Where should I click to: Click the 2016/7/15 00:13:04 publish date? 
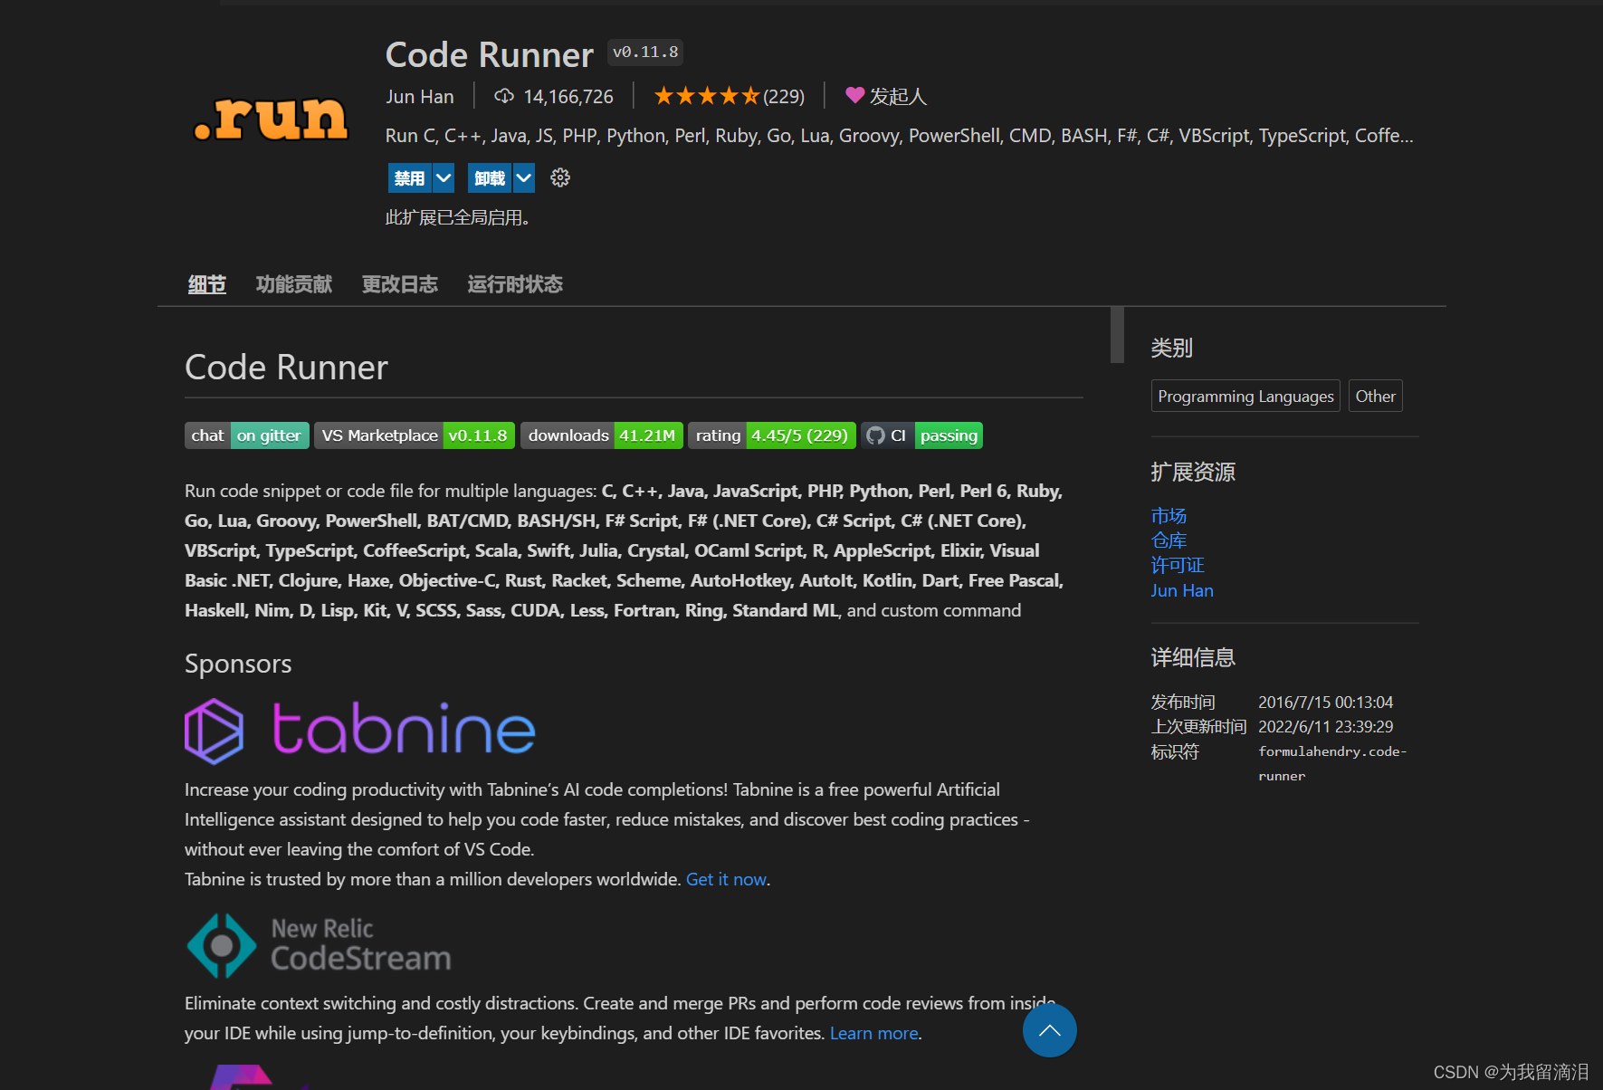click(1325, 703)
